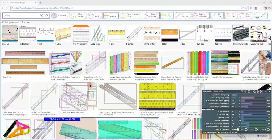Screen dimensions: 272x140
Task: Select None special effect radio
Action: (238, 130)
